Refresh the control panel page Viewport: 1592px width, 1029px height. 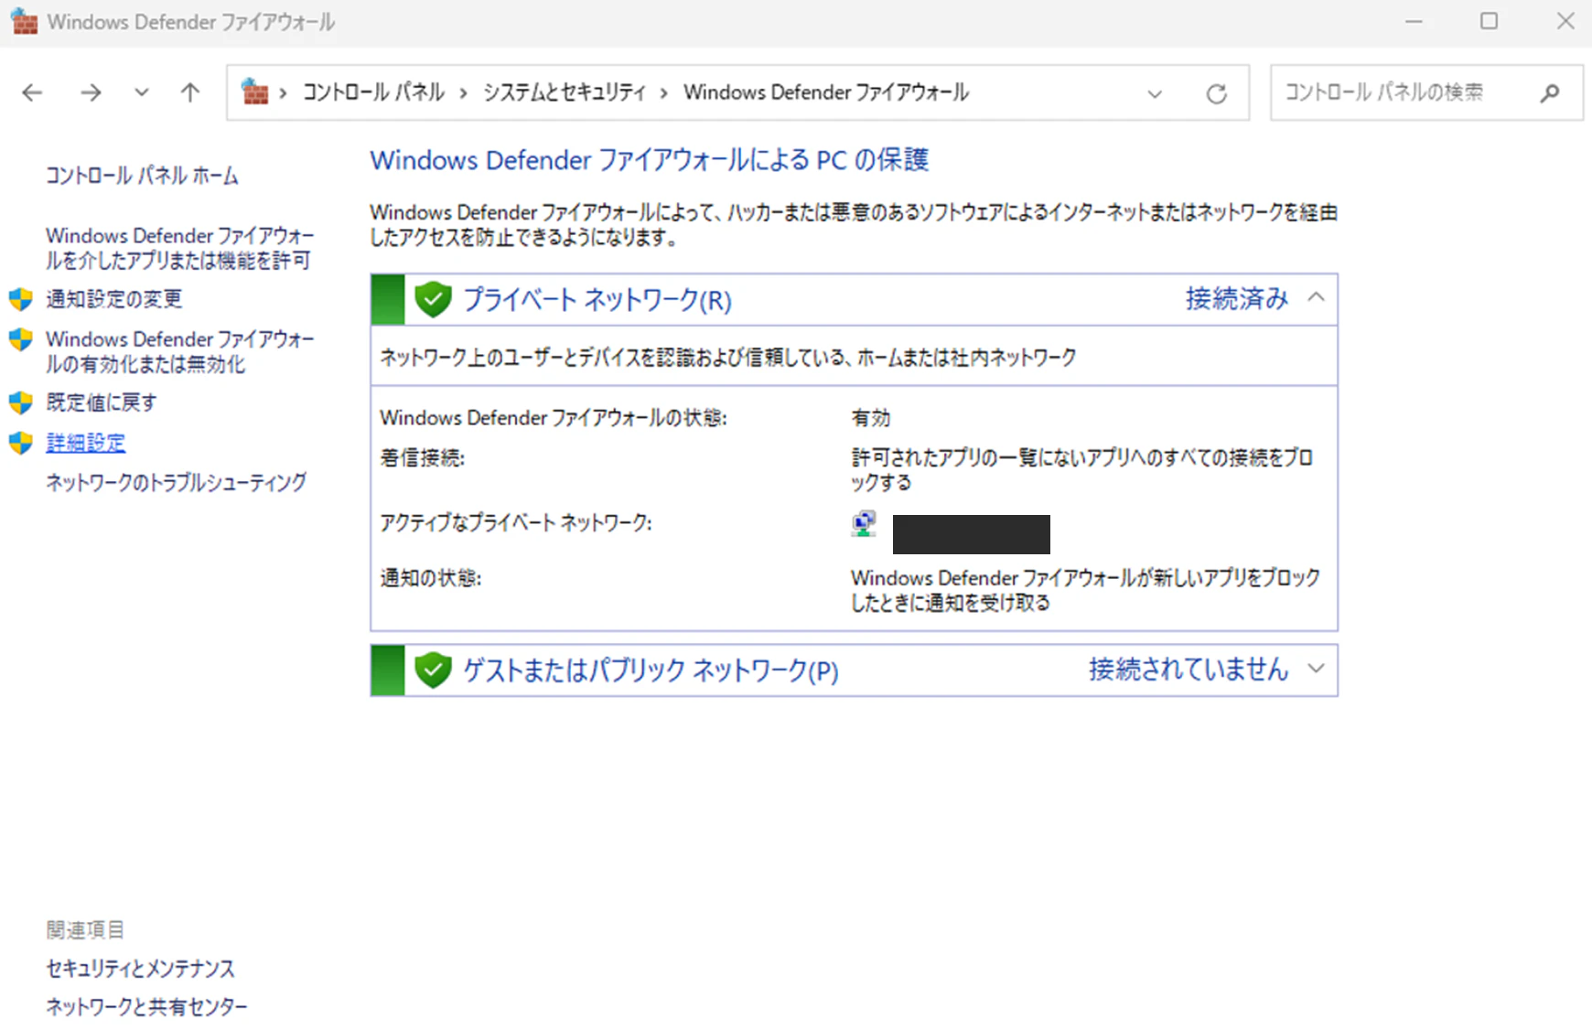(x=1216, y=93)
